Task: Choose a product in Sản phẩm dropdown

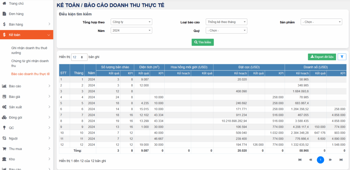Action: [x=321, y=22]
